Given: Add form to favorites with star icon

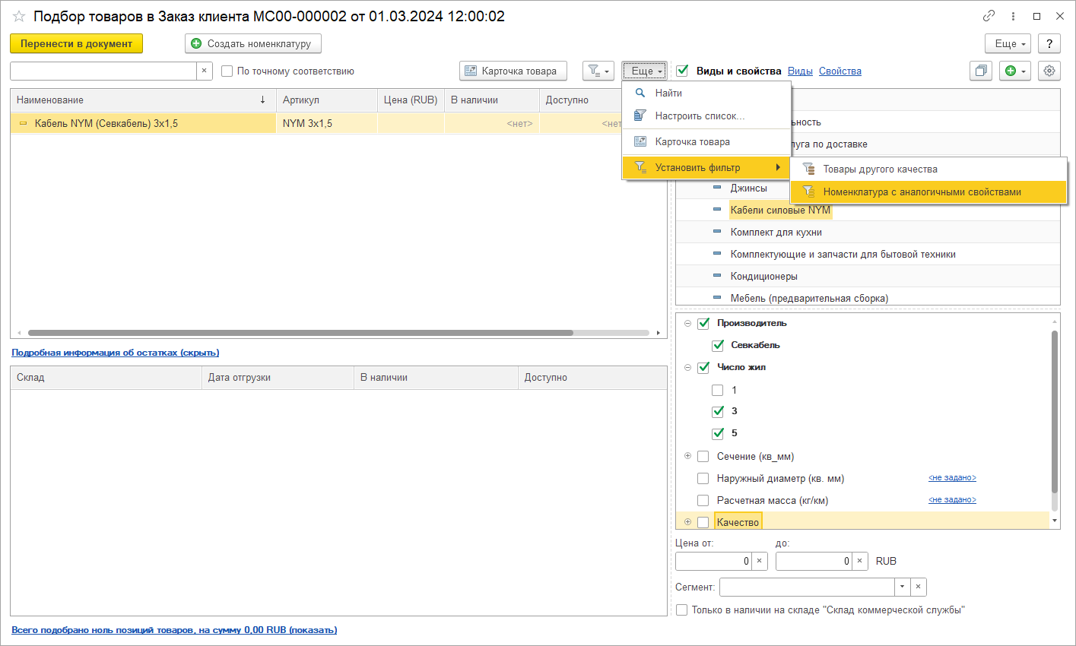Looking at the screenshot, I should coord(19,16).
